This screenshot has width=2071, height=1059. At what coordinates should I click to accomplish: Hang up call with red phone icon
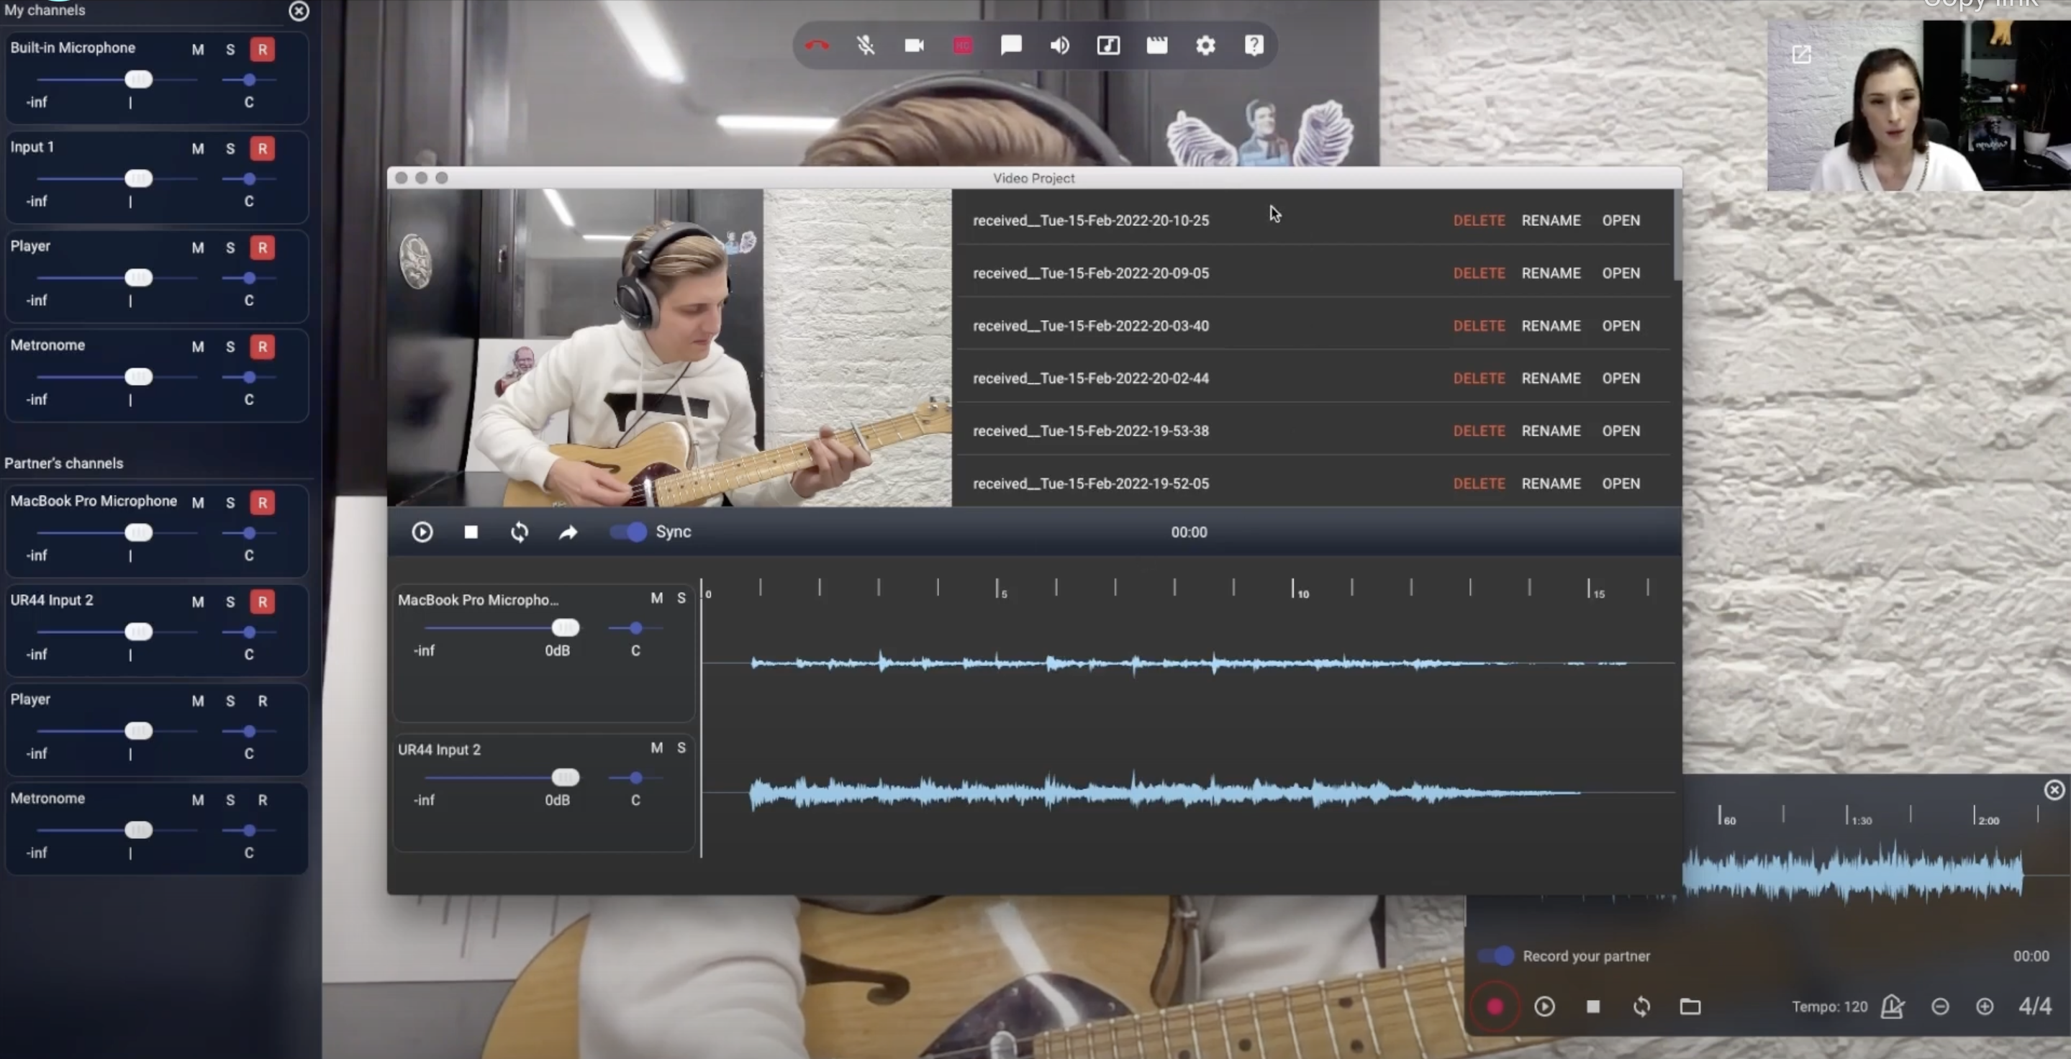817,46
